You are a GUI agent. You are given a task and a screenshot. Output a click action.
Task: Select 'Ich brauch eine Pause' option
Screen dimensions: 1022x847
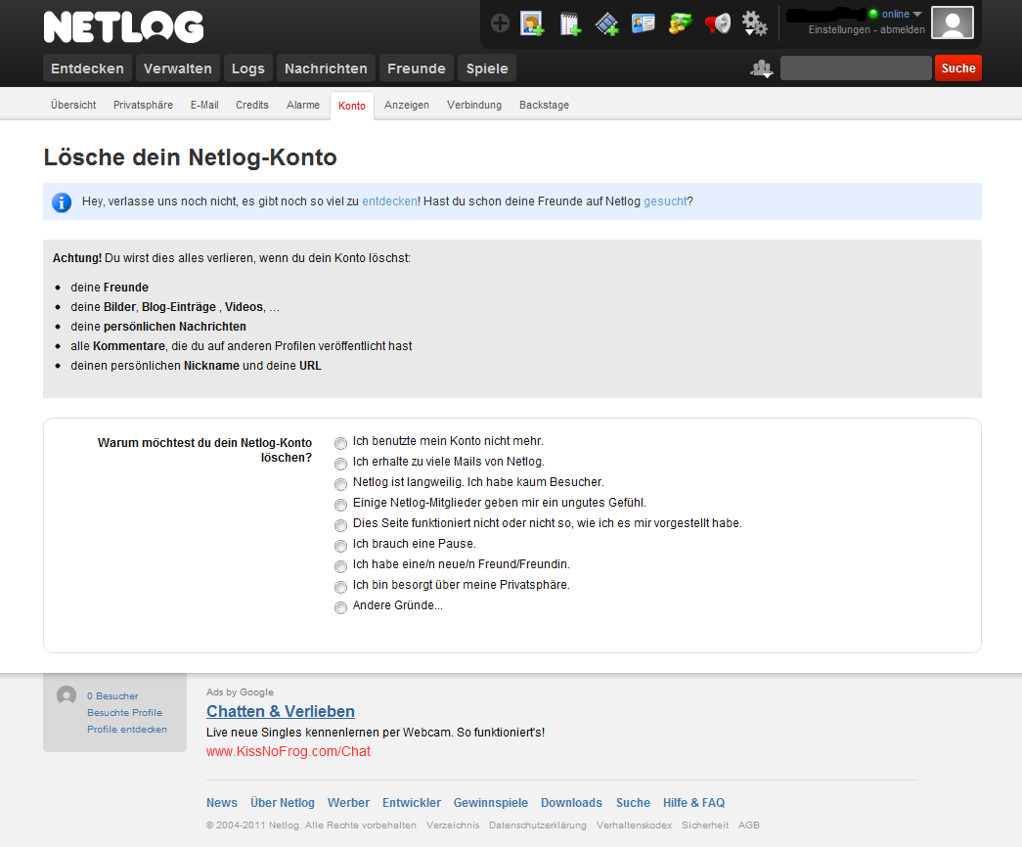pos(340,546)
